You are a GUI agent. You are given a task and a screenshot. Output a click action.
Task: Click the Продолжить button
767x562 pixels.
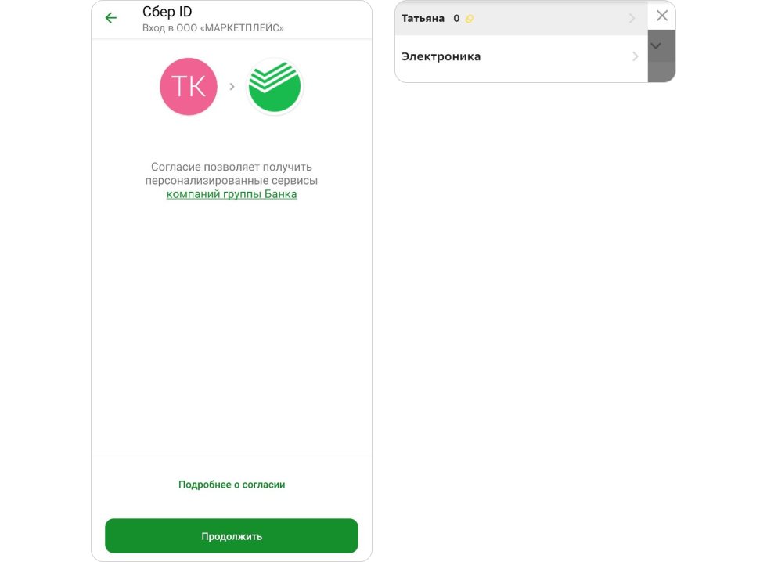(232, 536)
